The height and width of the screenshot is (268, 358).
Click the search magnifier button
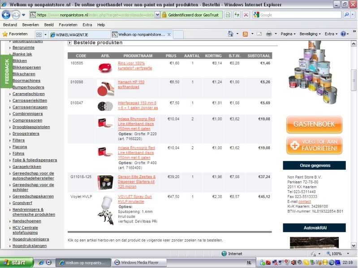(x=347, y=15)
